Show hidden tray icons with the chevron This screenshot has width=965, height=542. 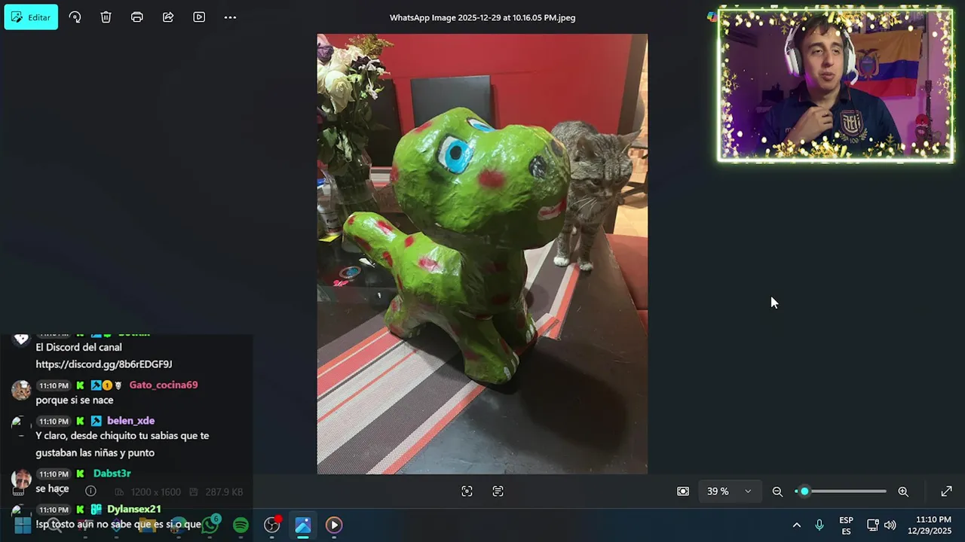(796, 525)
